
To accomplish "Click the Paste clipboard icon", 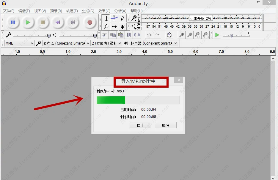I will (121, 35).
